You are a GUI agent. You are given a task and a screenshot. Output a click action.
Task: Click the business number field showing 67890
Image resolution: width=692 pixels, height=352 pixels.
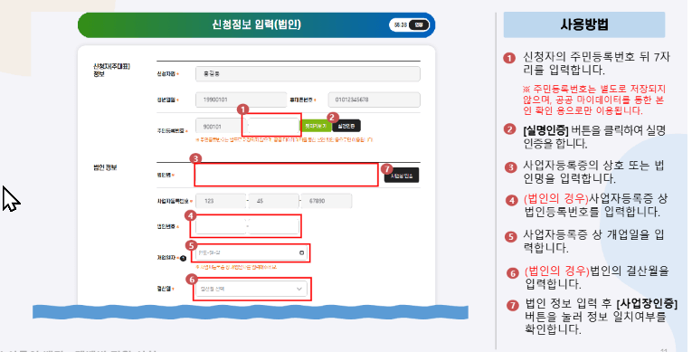tap(327, 201)
